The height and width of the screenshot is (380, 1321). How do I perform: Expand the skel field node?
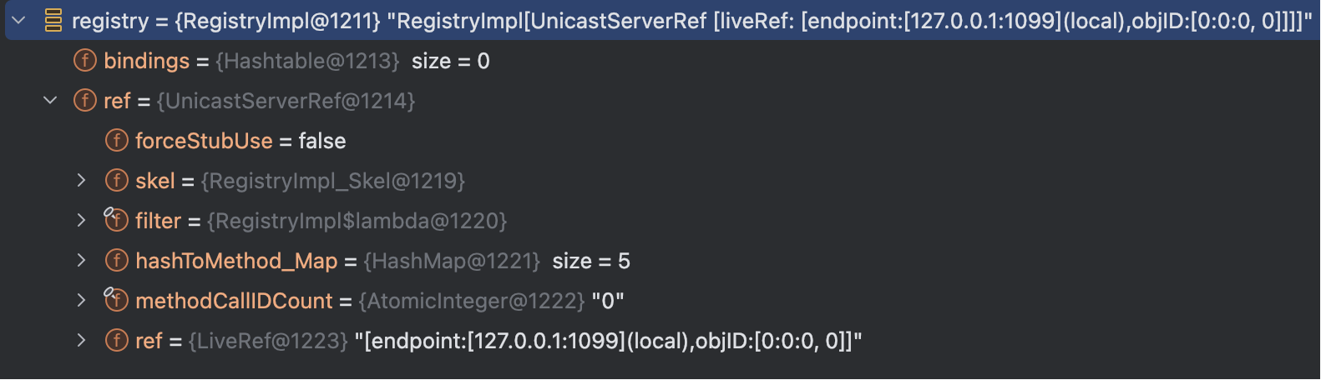[x=81, y=181]
